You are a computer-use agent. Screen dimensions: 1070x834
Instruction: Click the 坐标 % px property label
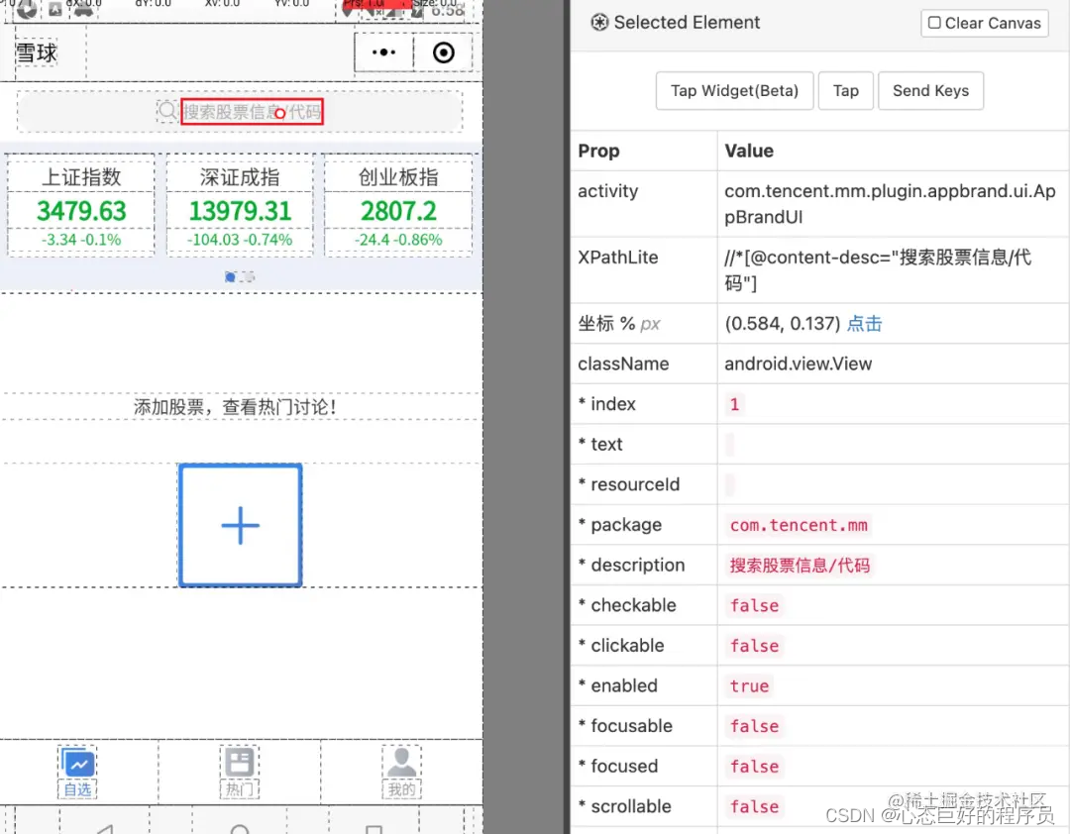[618, 324]
